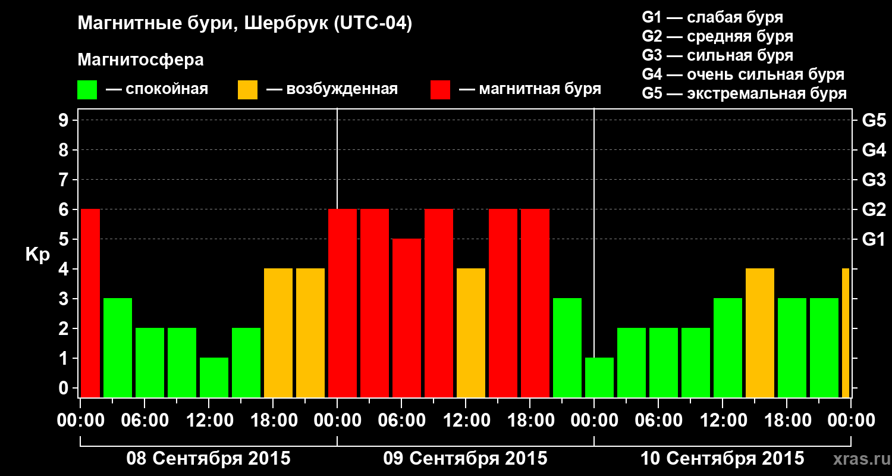The height and width of the screenshot is (476, 892).
Task: Click the only yellow bar on 09 Сентября
Action: tap(471, 333)
